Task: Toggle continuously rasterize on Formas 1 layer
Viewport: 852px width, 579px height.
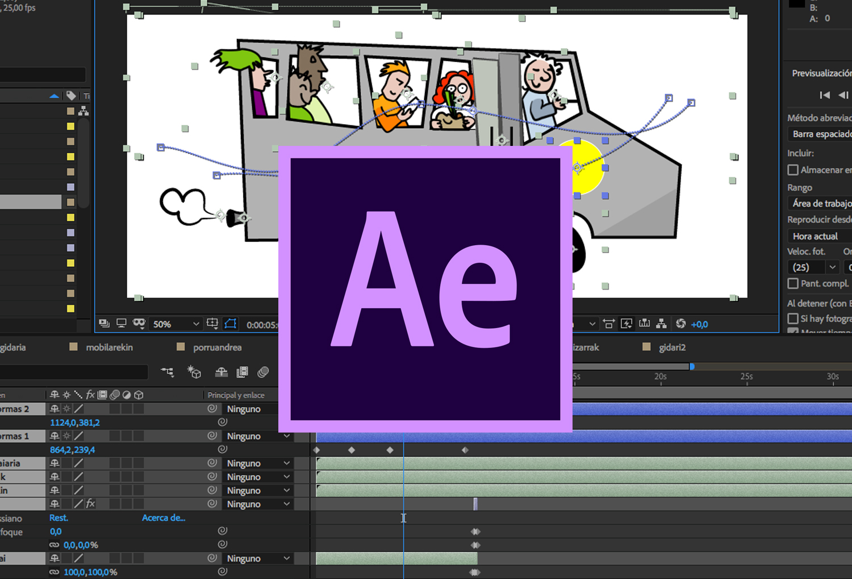Action: point(67,436)
